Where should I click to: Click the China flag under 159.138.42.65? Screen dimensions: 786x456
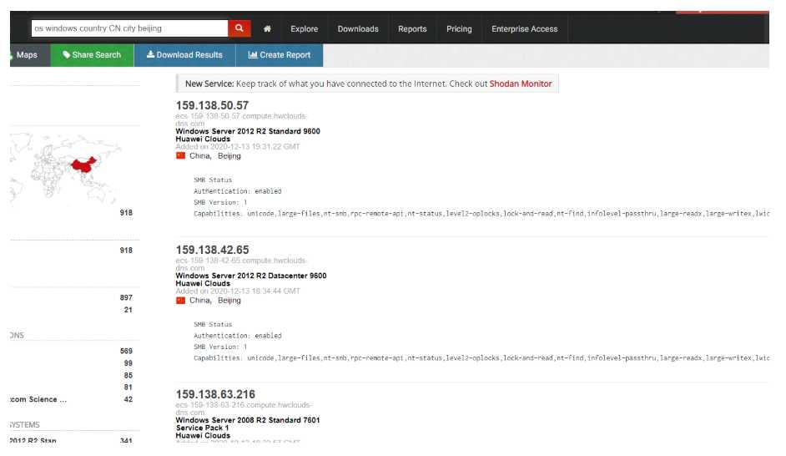180,301
